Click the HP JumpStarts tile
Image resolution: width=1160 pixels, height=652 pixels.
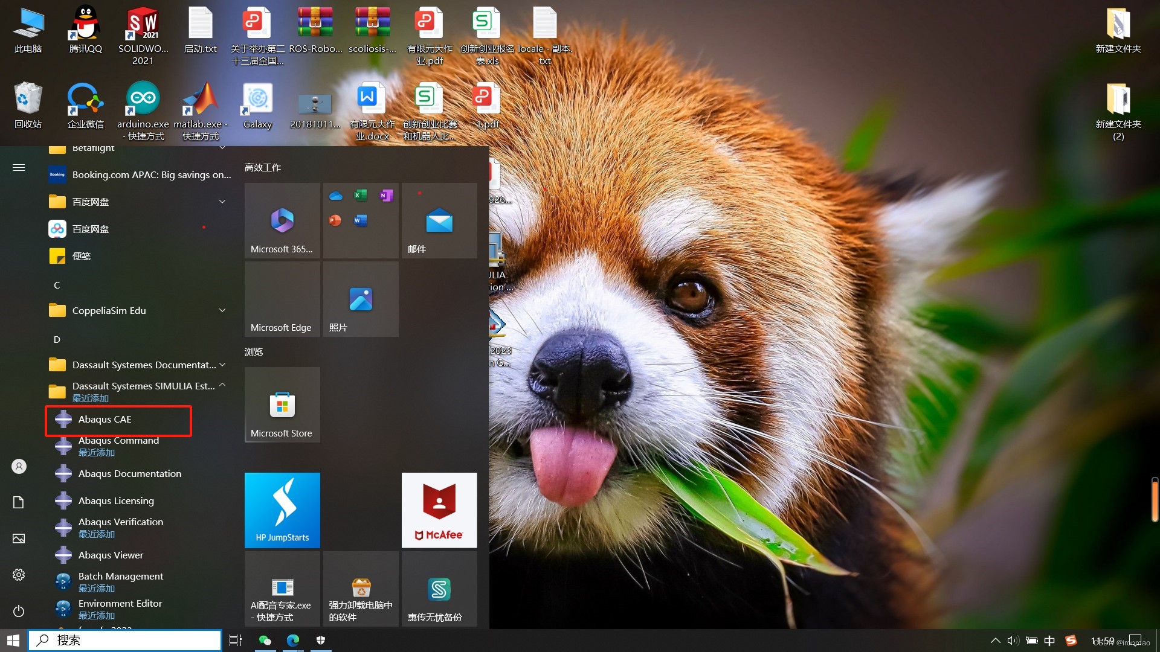point(282,510)
